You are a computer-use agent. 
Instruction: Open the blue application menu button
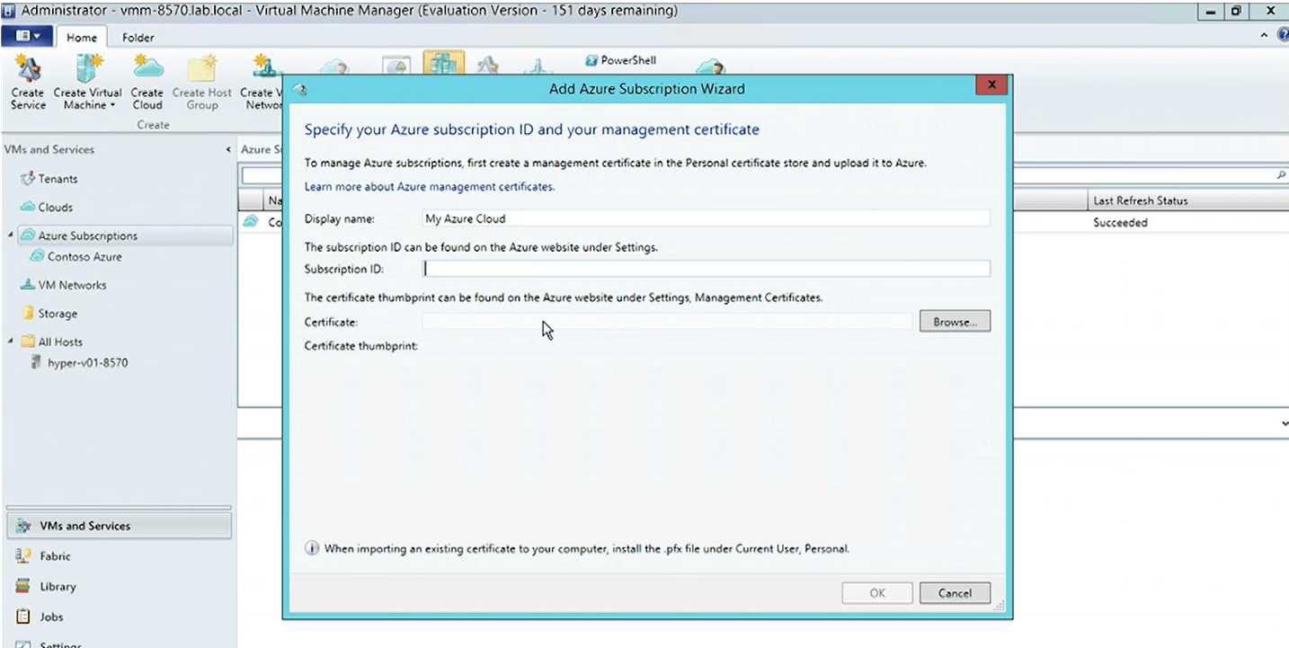coord(28,37)
